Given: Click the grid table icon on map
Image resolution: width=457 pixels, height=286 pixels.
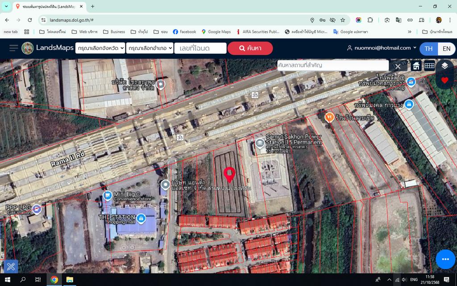Looking at the screenshot, I should pos(429,66).
